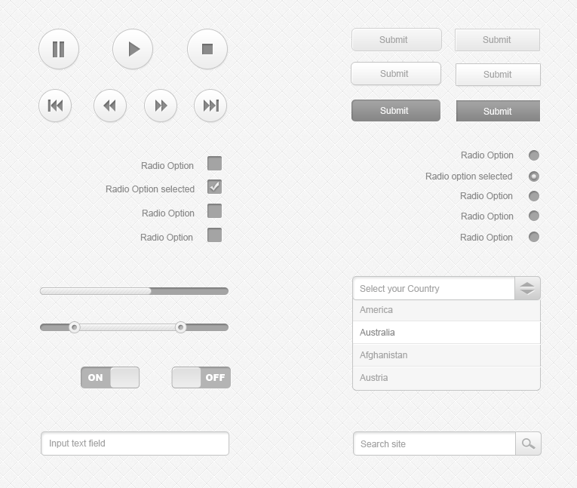Click the white rounded Submit button, second row

pos(396,74)
